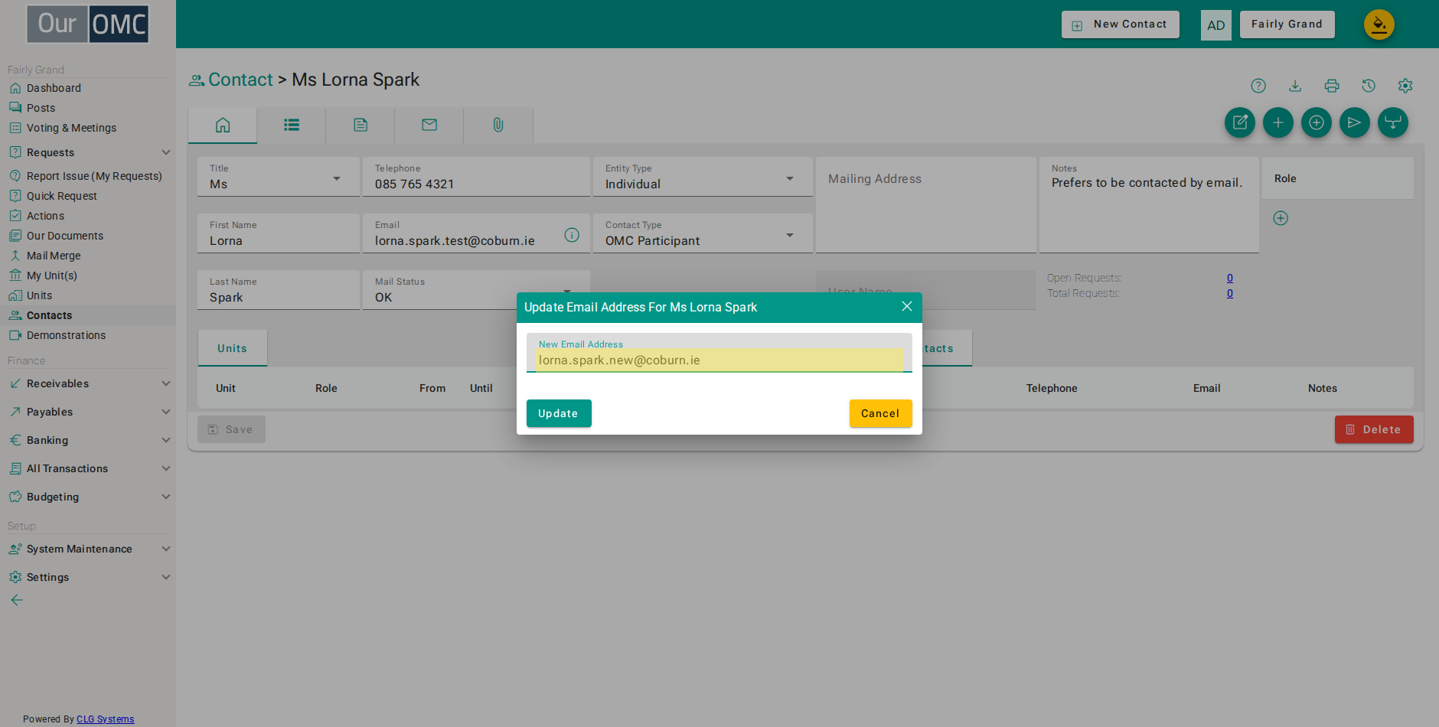Click the edit pencil round button
Image resolution: width=1439 pixels, height=727 pixels.
(x=1240, y=122)
